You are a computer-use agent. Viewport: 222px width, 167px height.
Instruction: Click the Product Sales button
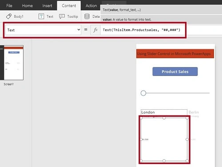pos(175,72)
